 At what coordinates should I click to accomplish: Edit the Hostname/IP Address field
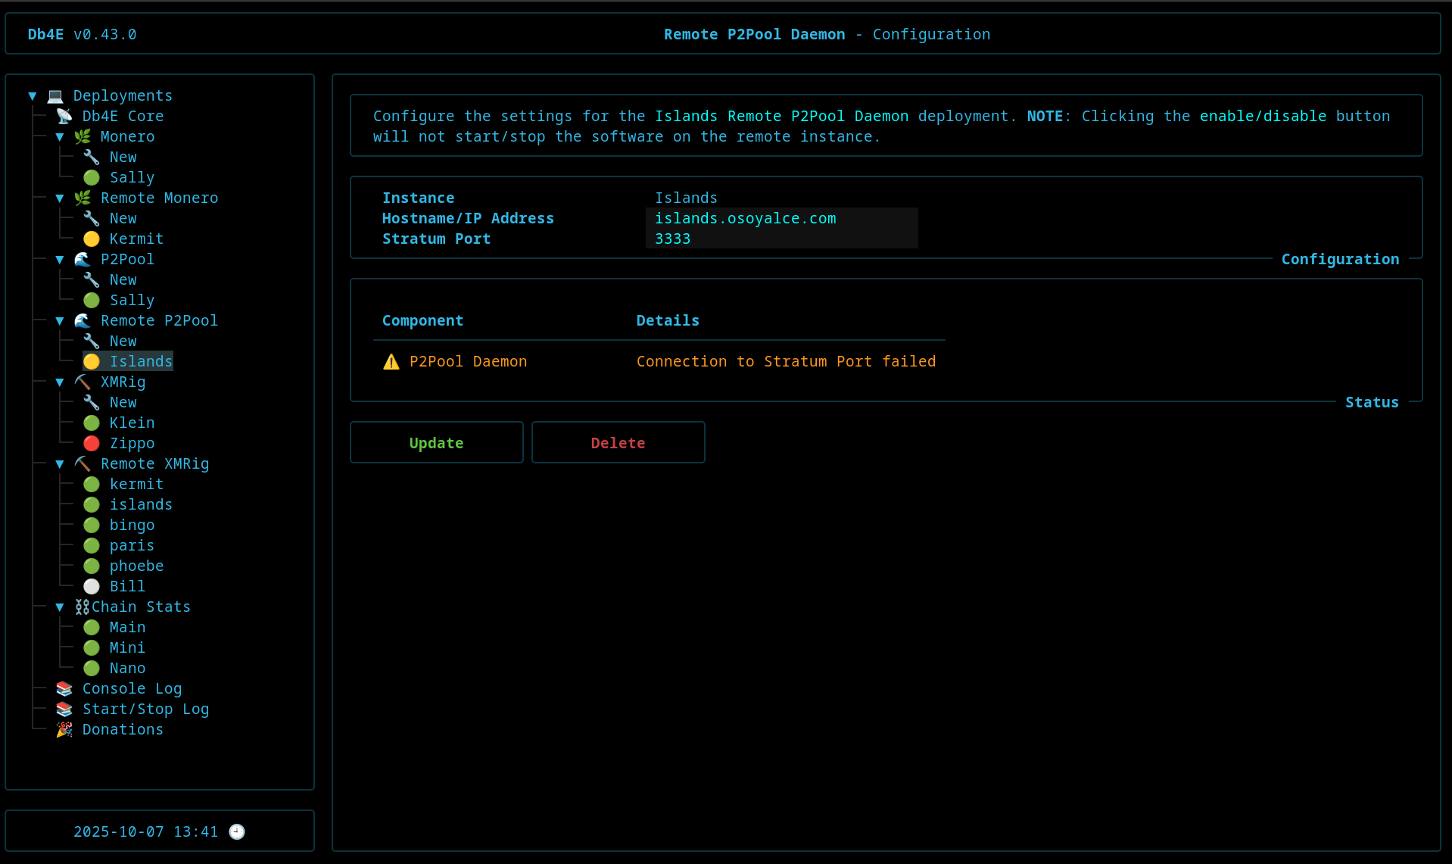[x=781, y=218]
